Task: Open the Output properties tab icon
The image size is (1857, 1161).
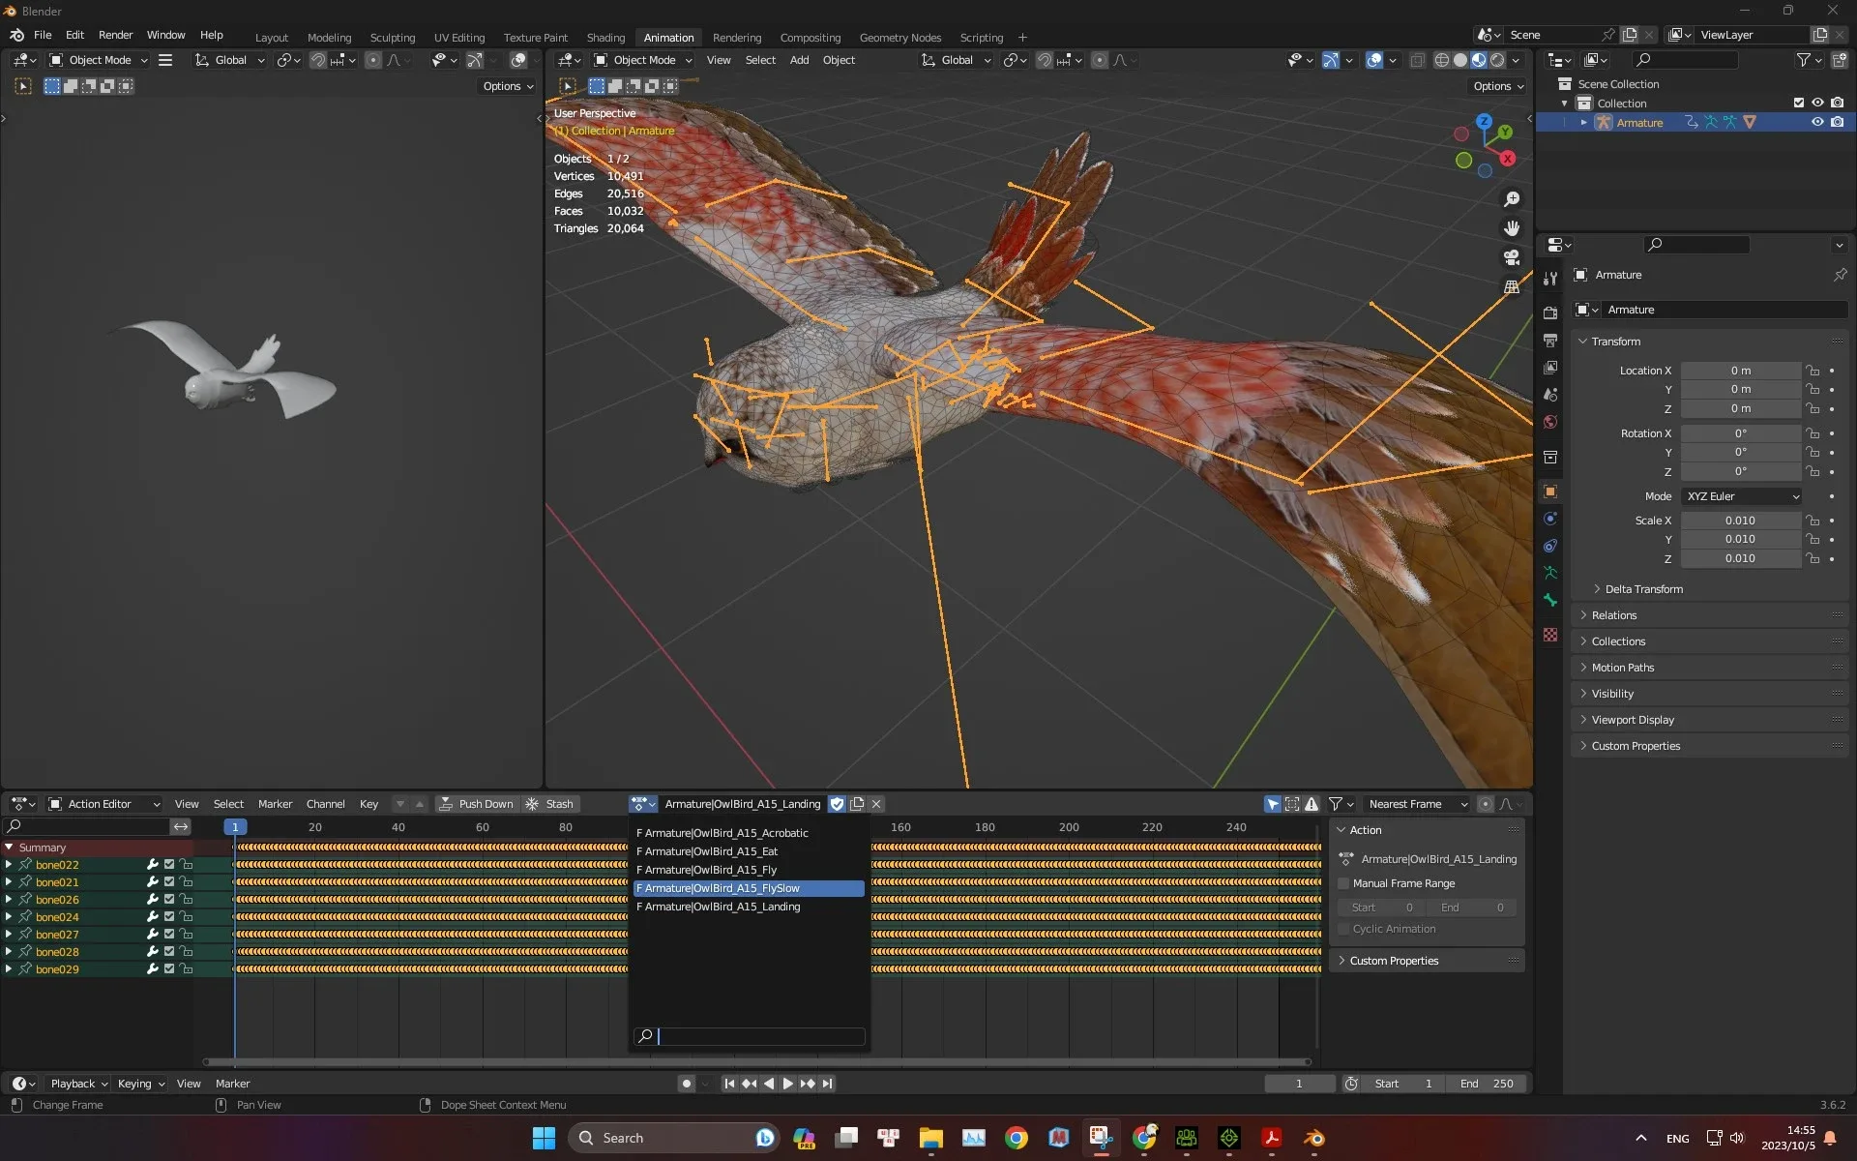Action: tap(1550, 341)
